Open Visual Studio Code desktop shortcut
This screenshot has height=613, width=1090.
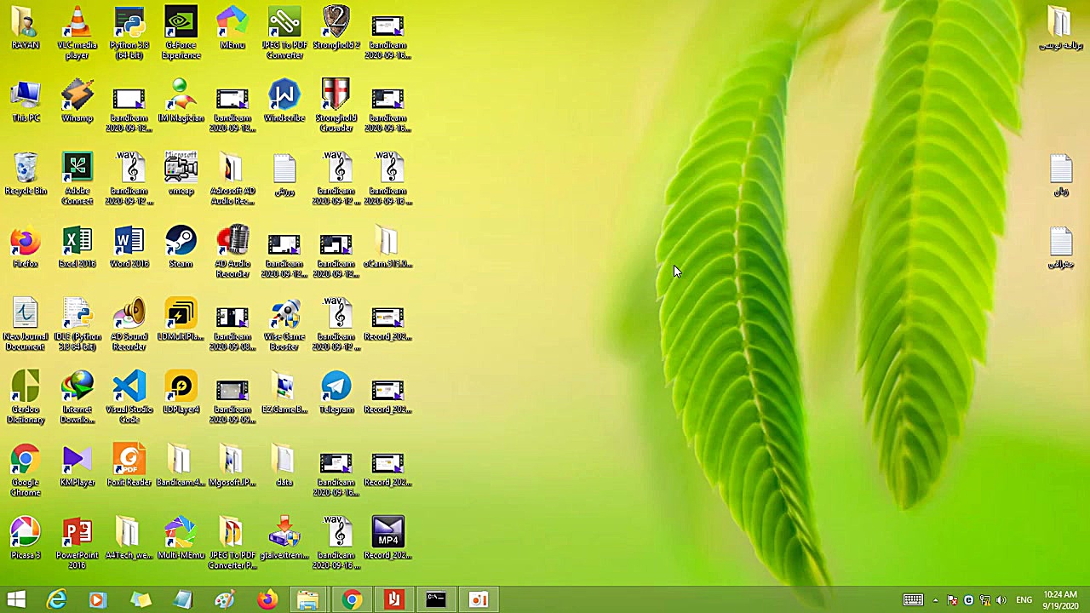pos(129,398)
